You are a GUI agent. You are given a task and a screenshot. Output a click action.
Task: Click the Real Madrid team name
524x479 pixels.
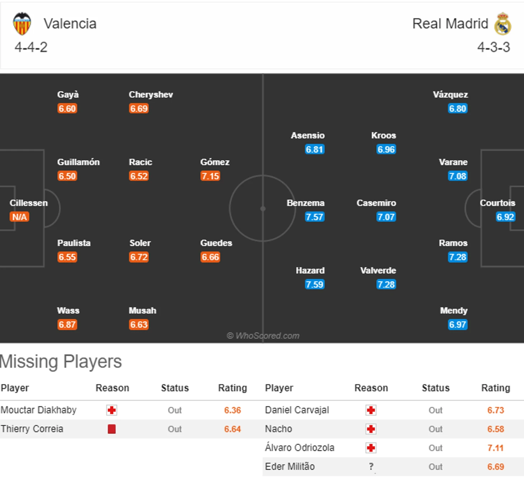(x=450, y=24)
